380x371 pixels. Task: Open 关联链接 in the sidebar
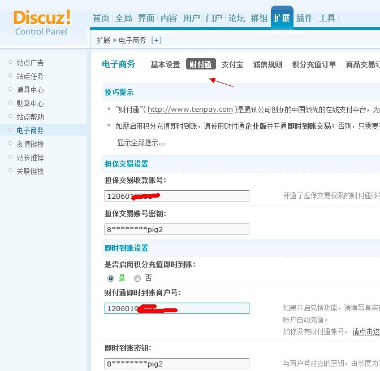(x=30, y=171)
